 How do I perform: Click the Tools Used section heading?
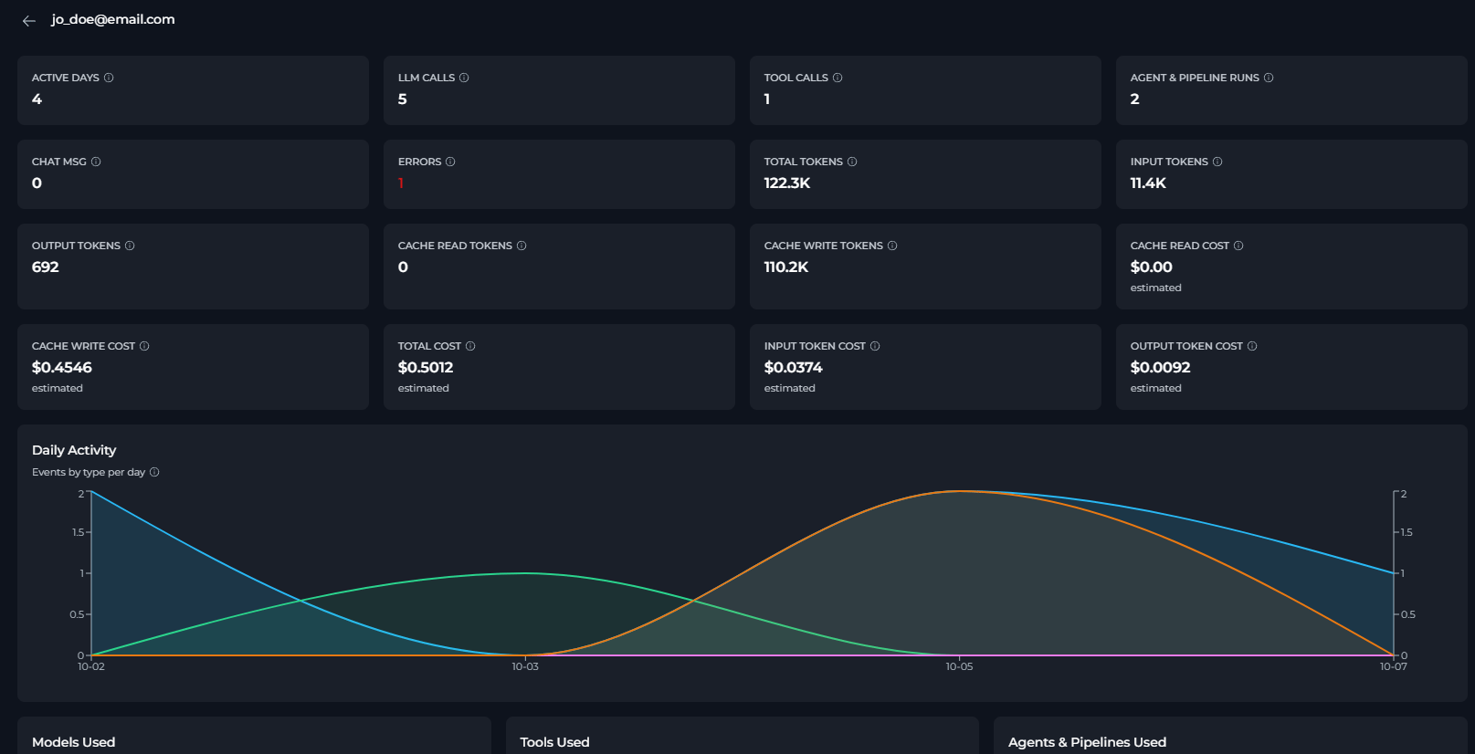[555, 742]
